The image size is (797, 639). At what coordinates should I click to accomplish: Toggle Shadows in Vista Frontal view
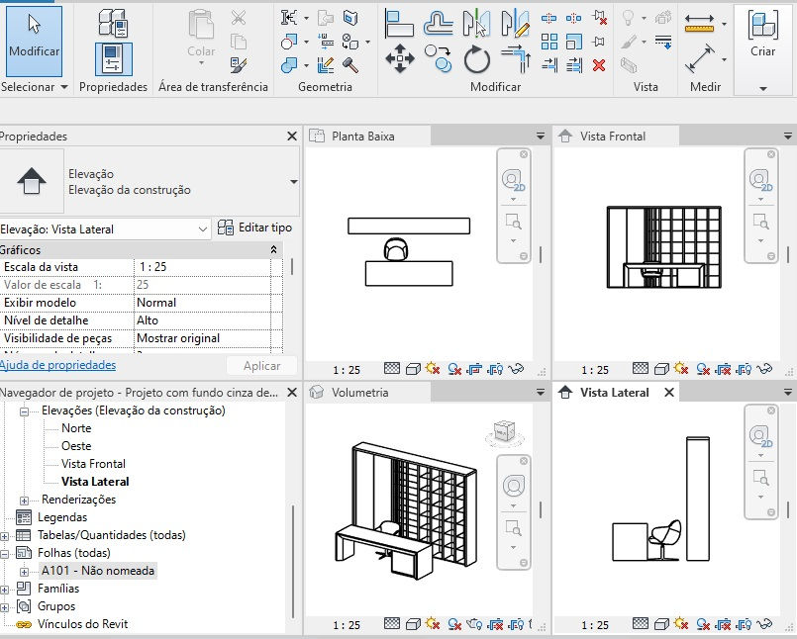click(x=703, y=369)
